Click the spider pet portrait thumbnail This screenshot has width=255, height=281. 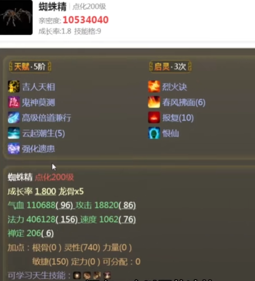click(16, 17)
